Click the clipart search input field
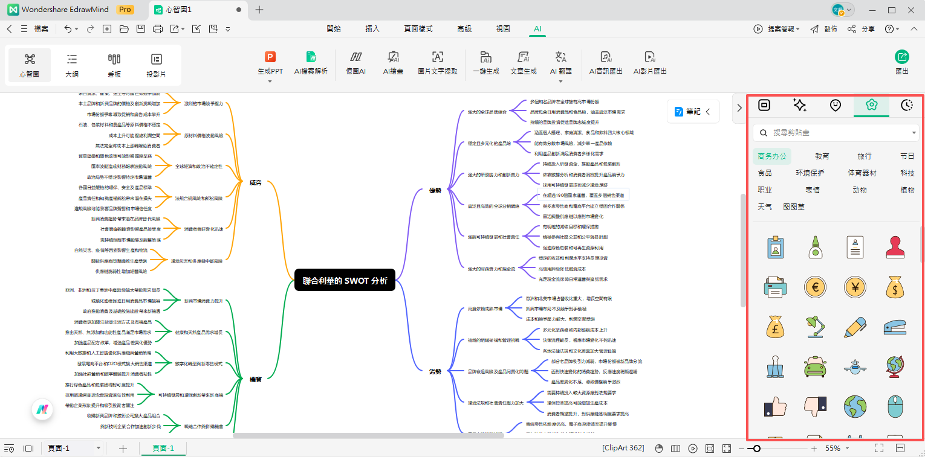 click(834, 132)
